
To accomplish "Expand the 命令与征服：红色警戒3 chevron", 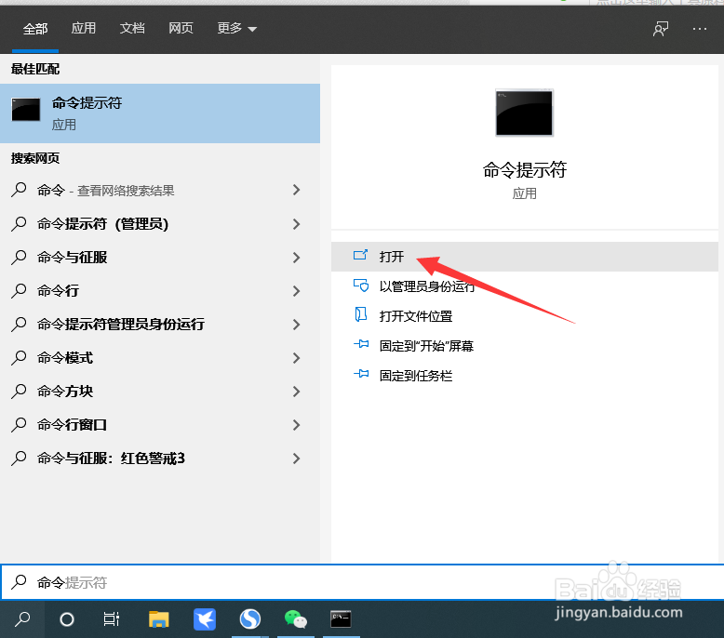I will (x=297, y=459).
